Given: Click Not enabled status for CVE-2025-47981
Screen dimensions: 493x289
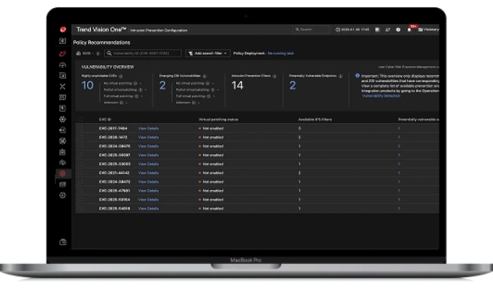Looking at the screenshot, I should click(211, 191).
